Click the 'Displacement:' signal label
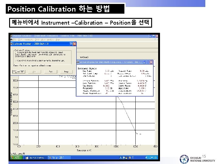This screenshot has width=219, height=164. (x=125, y=91)
